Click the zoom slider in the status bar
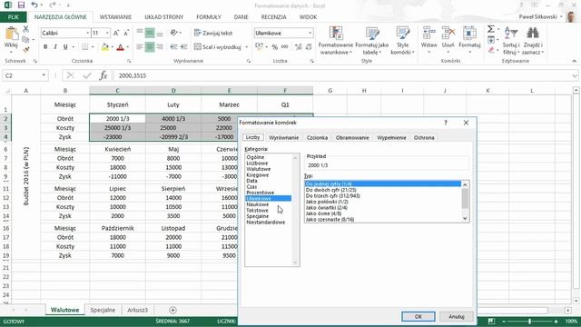This screenshot has height=327, width=581. click(x=530, y=321)
